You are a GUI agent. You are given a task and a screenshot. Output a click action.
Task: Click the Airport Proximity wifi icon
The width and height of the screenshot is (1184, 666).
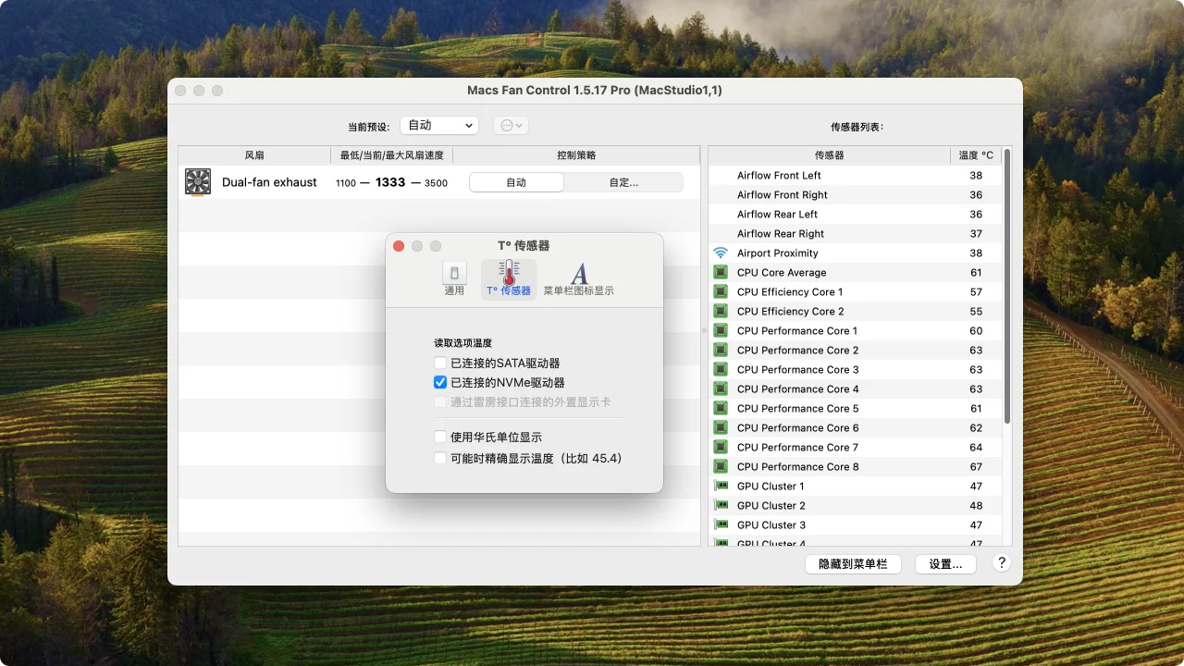(x=721, y=253)
